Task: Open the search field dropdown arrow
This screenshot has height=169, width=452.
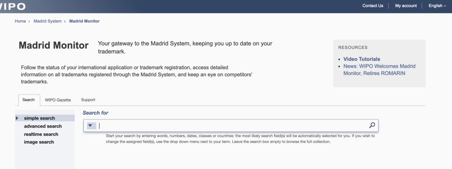Action: click(x=90, y=125)
